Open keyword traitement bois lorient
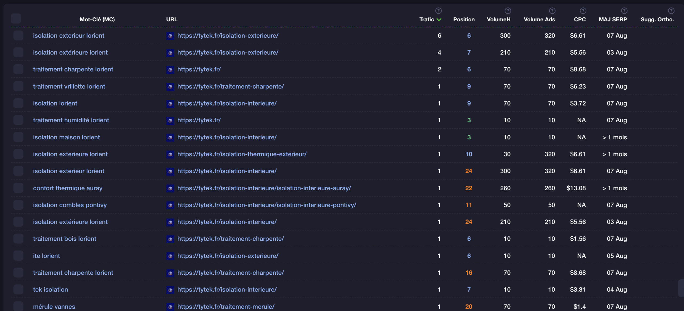Image resolution: width=684 pixels, height=311 pixels. pos(64,239)
